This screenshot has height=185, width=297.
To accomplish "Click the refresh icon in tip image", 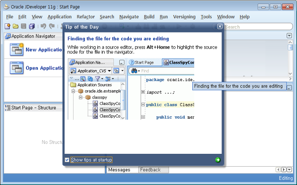I will pos(90,79).
